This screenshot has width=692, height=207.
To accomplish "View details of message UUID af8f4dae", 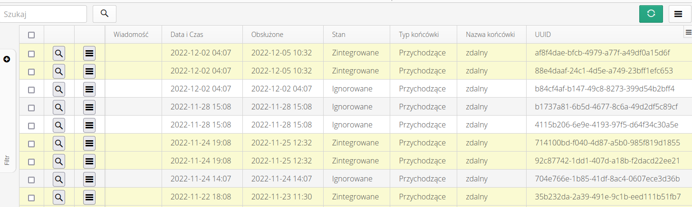I will click(59, 53).
